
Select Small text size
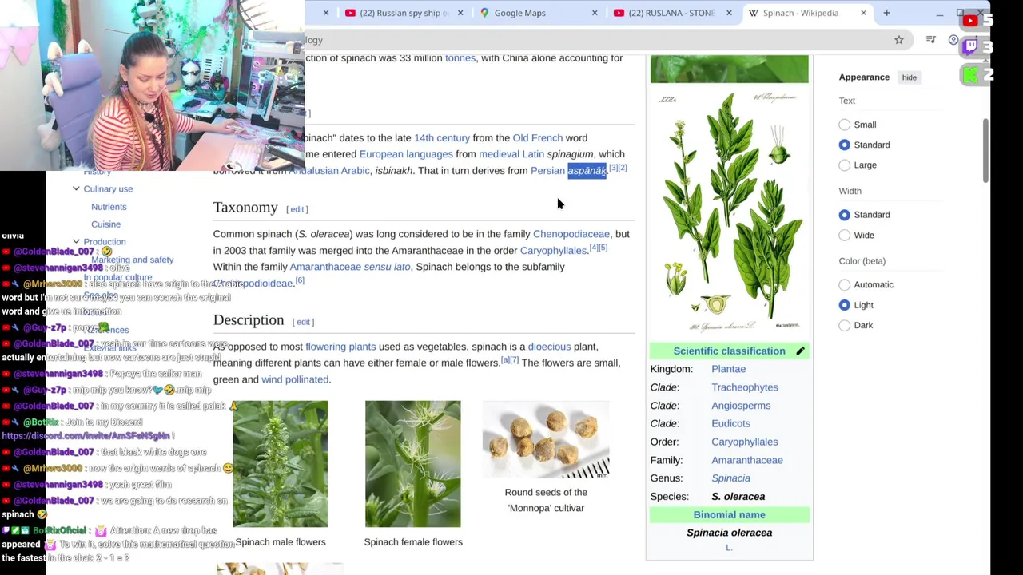click(845, 125)
